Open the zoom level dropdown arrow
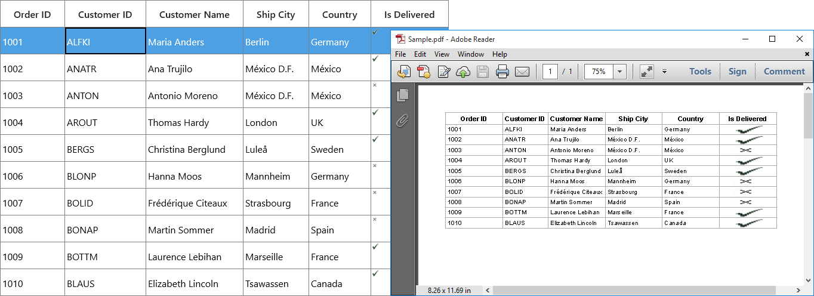The width and height of the screenshot is (814, 296). click(619, 72)
